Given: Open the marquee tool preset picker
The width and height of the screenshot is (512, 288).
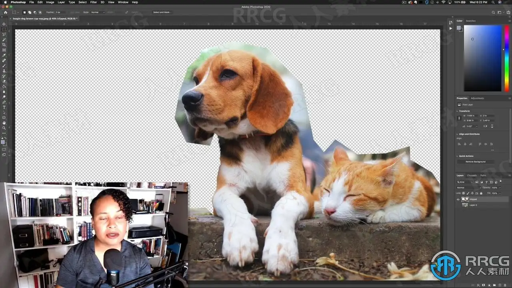Looking at the screenshot, I should 15,12.
